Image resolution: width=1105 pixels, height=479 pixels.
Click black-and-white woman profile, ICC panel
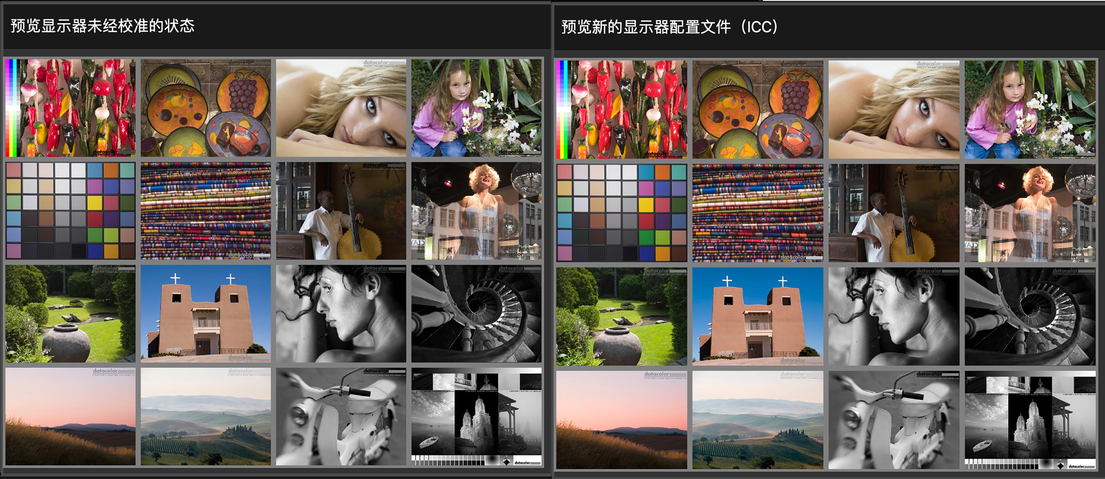pos(894,316)
